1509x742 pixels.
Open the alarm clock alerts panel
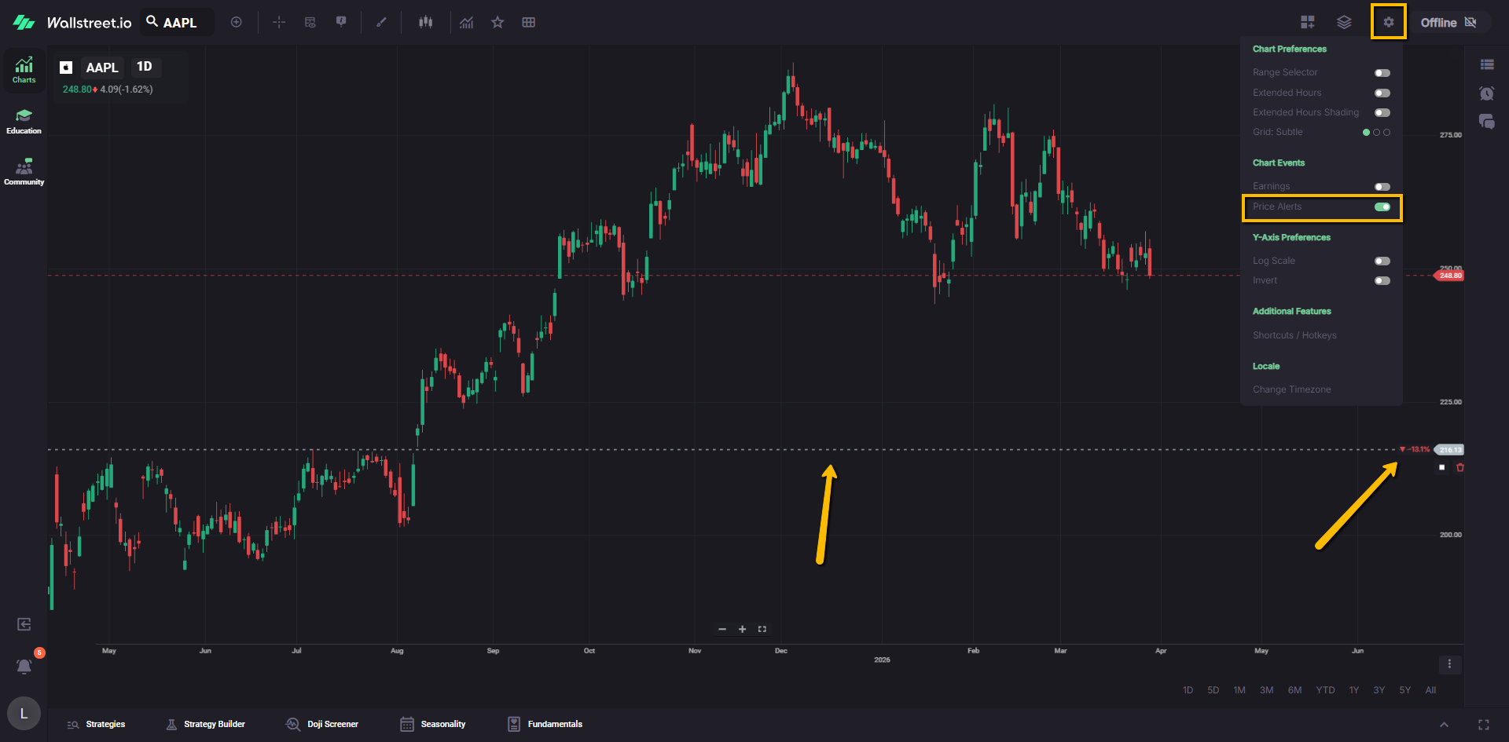tap(1486, 93)
